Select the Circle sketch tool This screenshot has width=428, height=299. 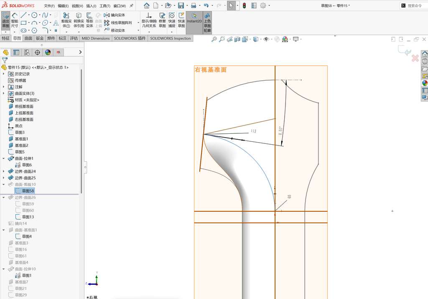pos(34,15)
